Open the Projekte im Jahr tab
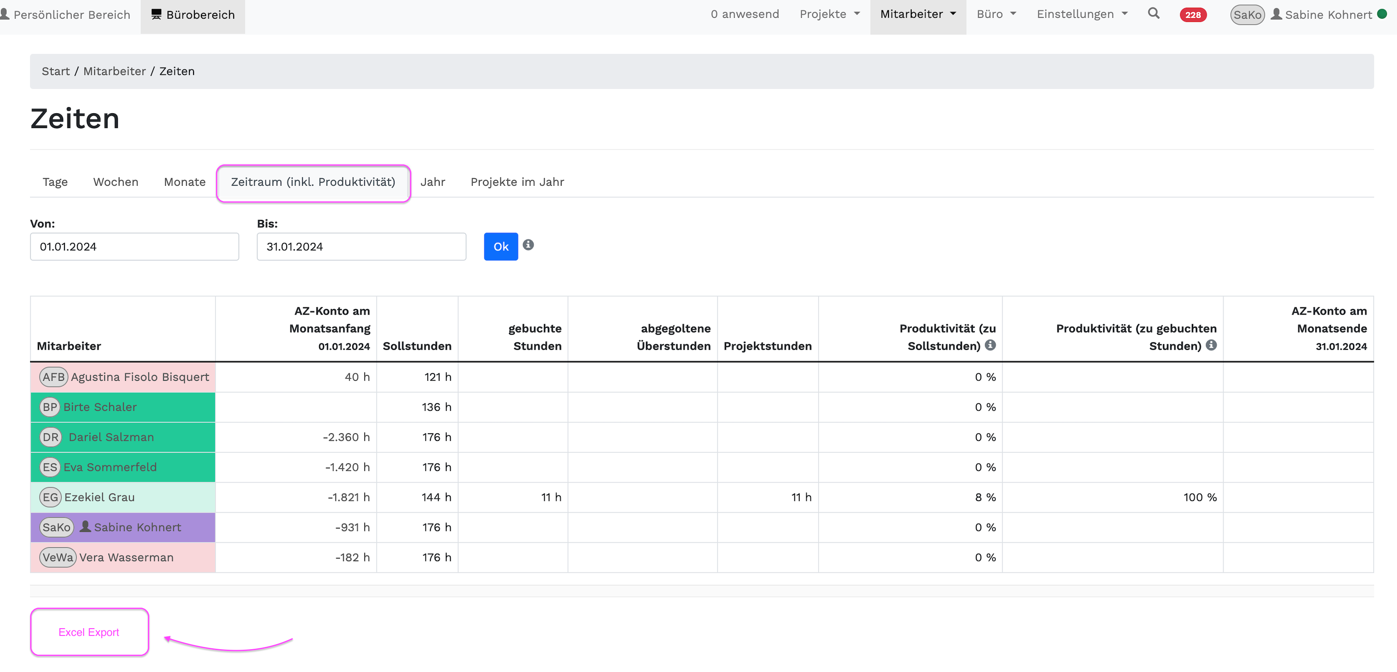Image resolution: width=1397 pixels, height=672 pixels. coord(517,182)
